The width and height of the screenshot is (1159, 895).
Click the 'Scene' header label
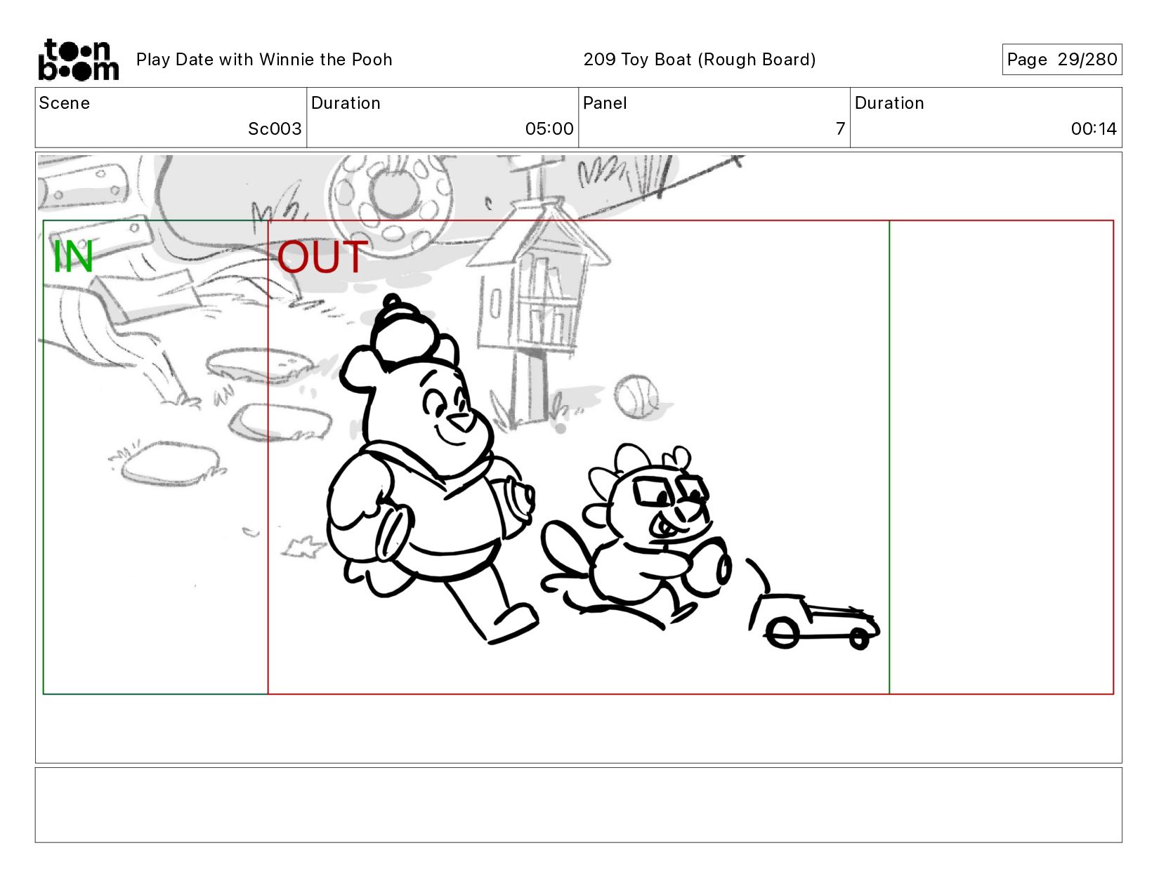click(65, 103)
